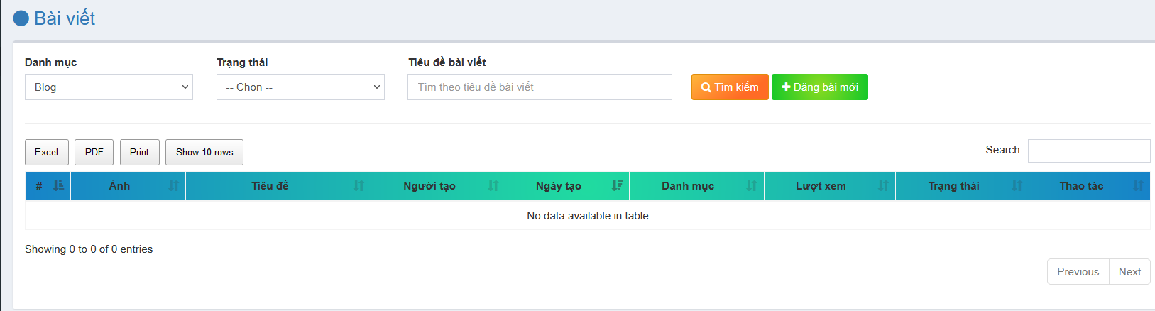This screenshot has height=311, width=1155.
Task: Open the Danh mục dropdown showing Blog
Action: [109, 87]
